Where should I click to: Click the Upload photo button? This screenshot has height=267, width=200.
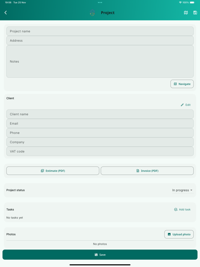point(179,235)
